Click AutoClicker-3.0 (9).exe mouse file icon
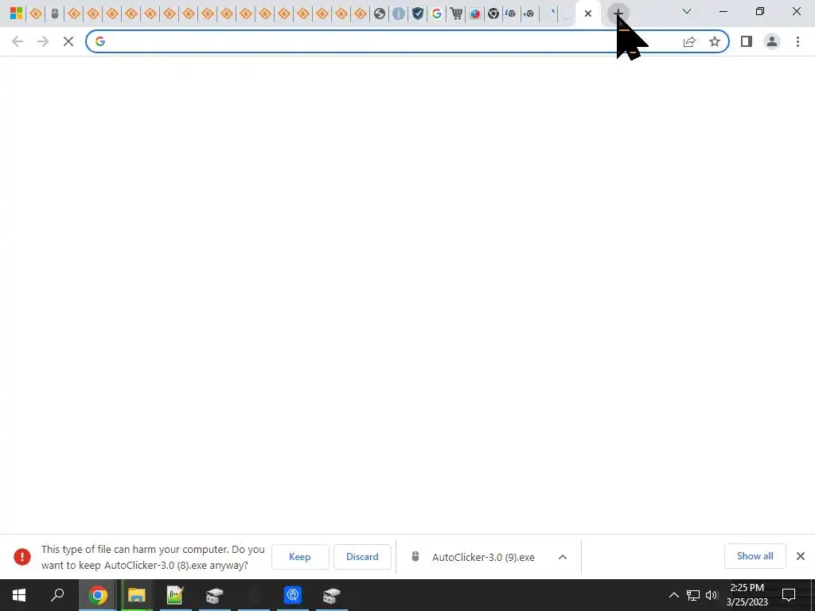815x611 pixels. (x=415, y=556)
